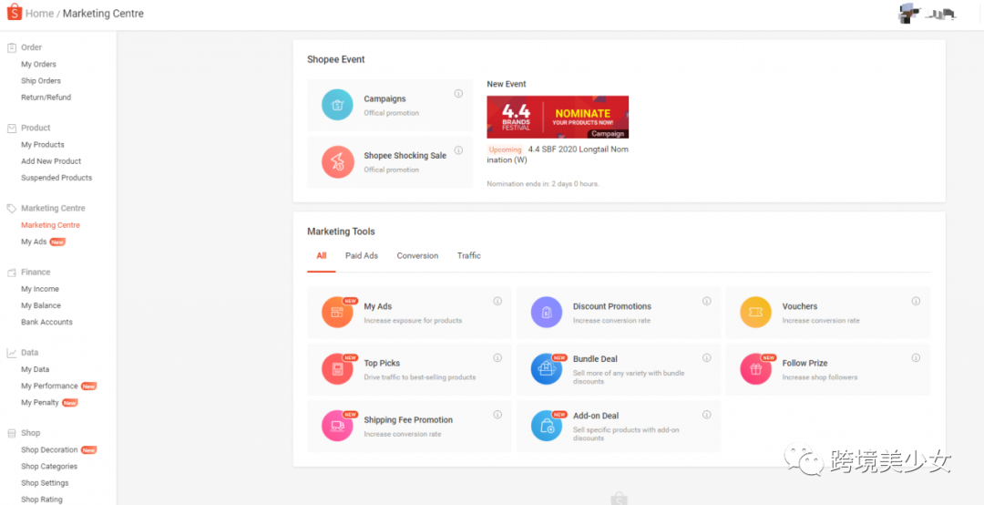984x505 pixels.
Task: Click info icon on Campaigns card
Action: (458, 94)
